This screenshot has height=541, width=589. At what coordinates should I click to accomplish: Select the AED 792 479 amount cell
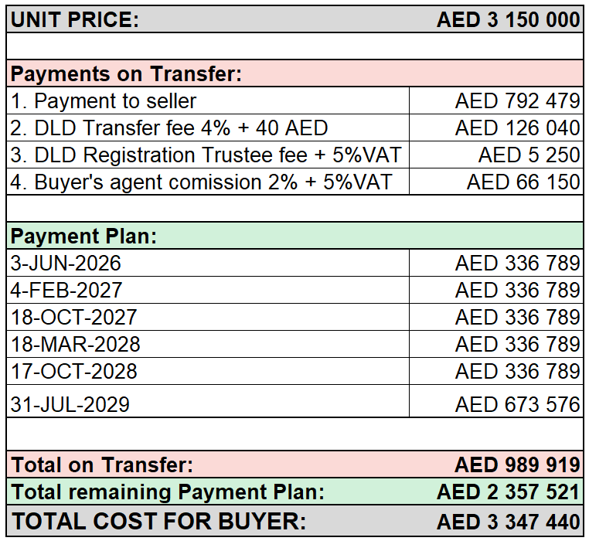(496, 100)
